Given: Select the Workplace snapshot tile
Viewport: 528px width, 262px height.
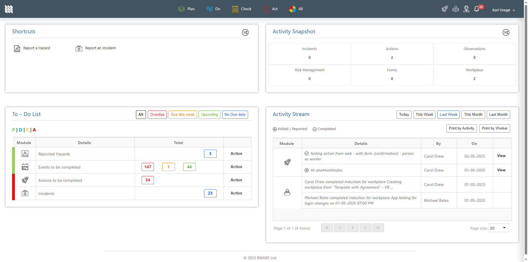Looking at the screenshot, I should click(x=474, y=75).
